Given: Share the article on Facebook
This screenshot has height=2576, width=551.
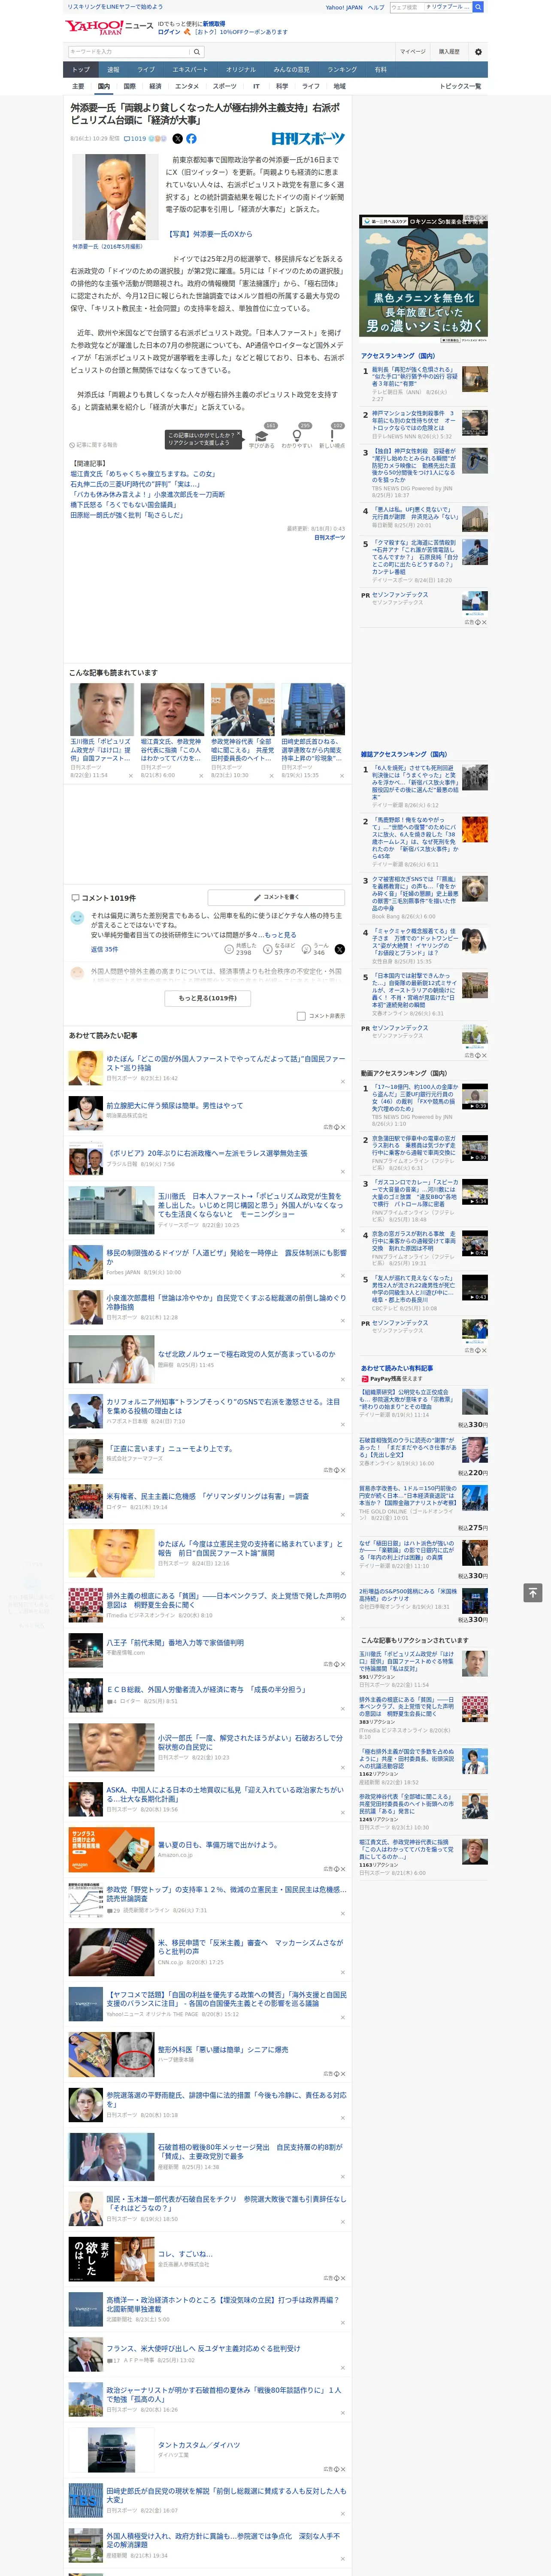Looking at the screenshot, I should pos(191,139).
